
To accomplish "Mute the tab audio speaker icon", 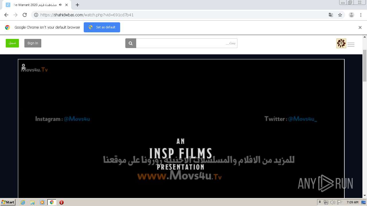I will [60, 5].
